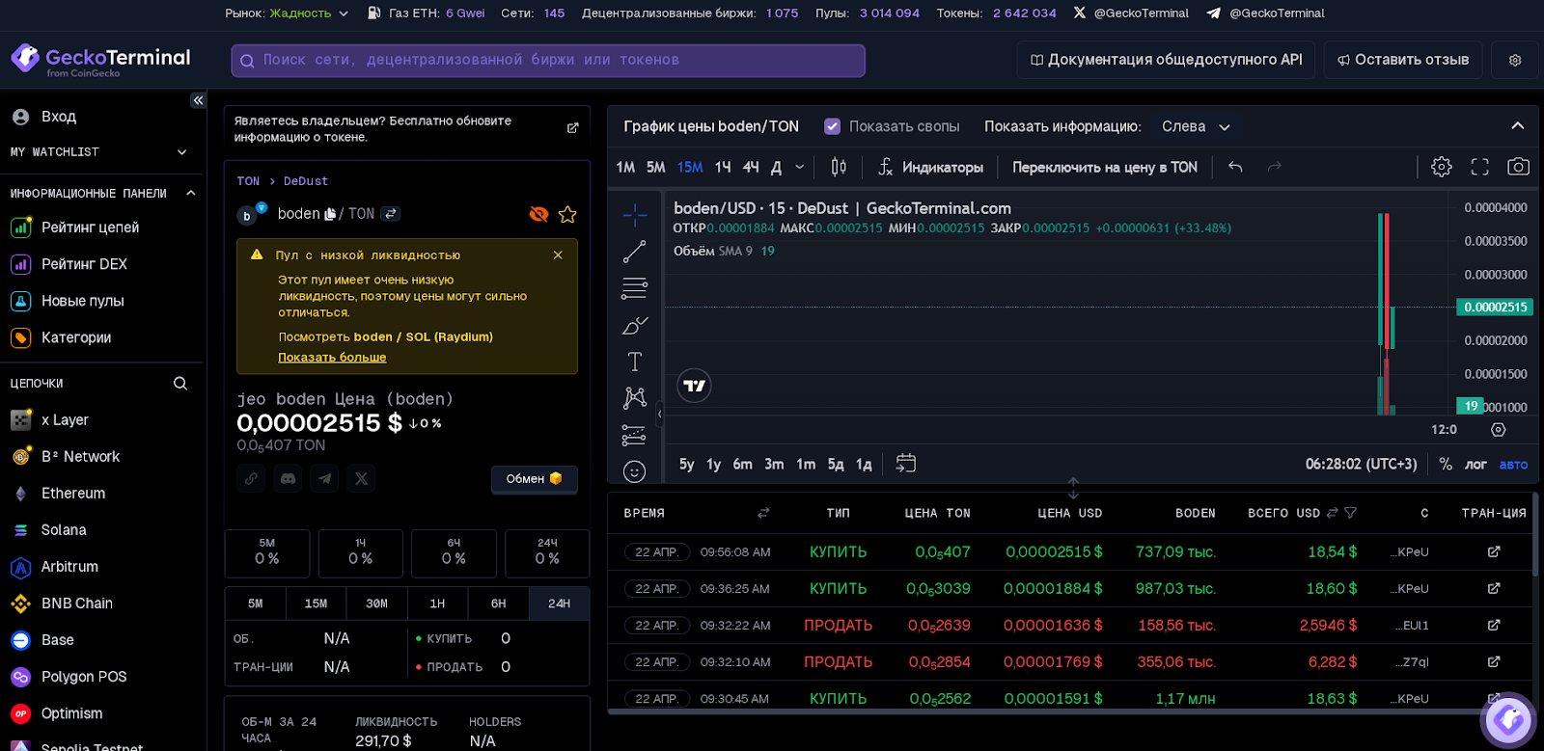Toggle time format in ВРЕМЯ column
The width and height of the screenshot is (1544, 751).
[763, 513]
